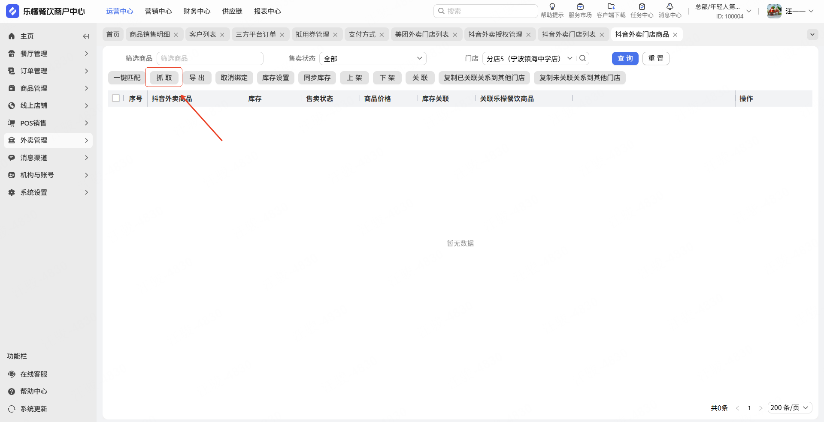
Task: Close the 抖音外卖门店列表 tab
Action: tap(602, 35)
